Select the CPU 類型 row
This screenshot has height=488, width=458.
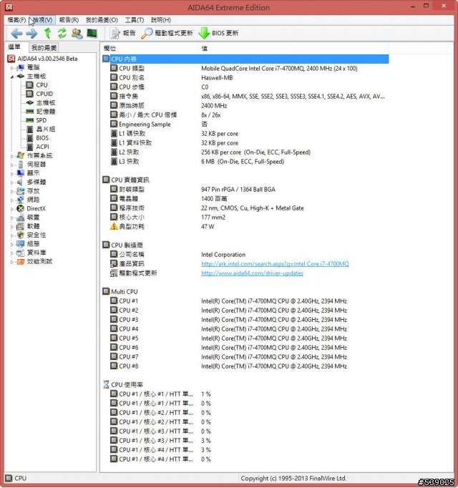[x=245, y=69]
